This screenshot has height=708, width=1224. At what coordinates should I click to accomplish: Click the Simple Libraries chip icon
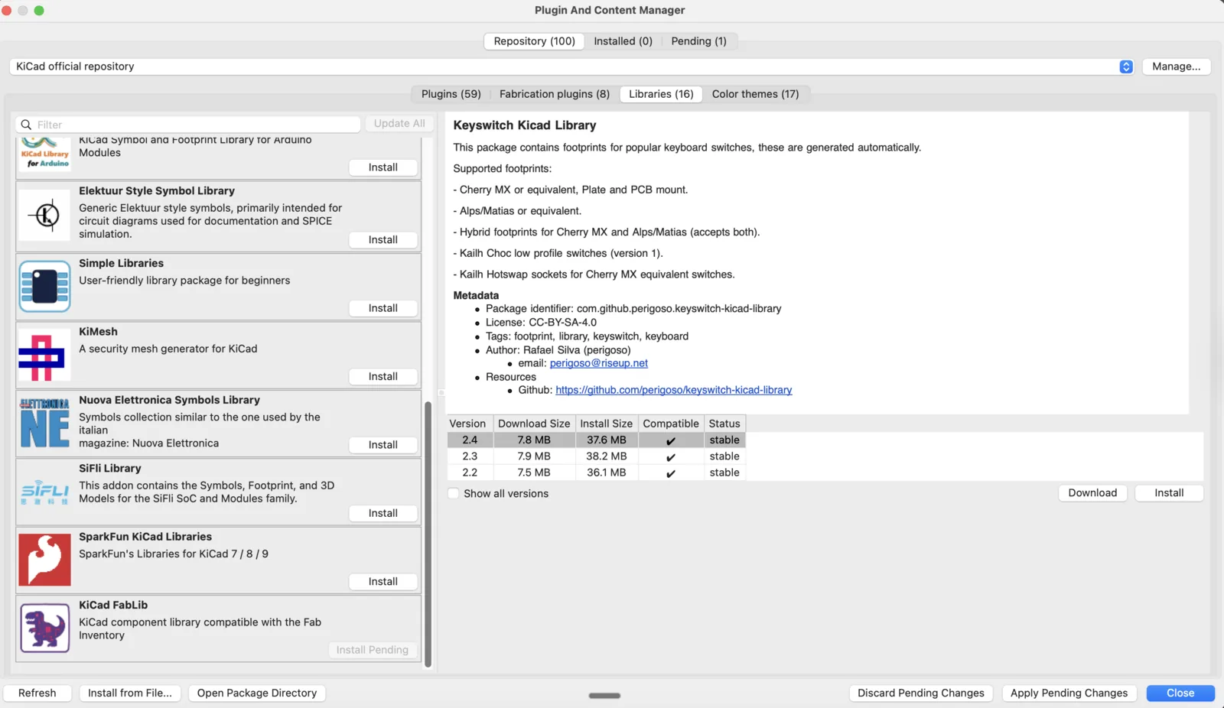[44, 287]
